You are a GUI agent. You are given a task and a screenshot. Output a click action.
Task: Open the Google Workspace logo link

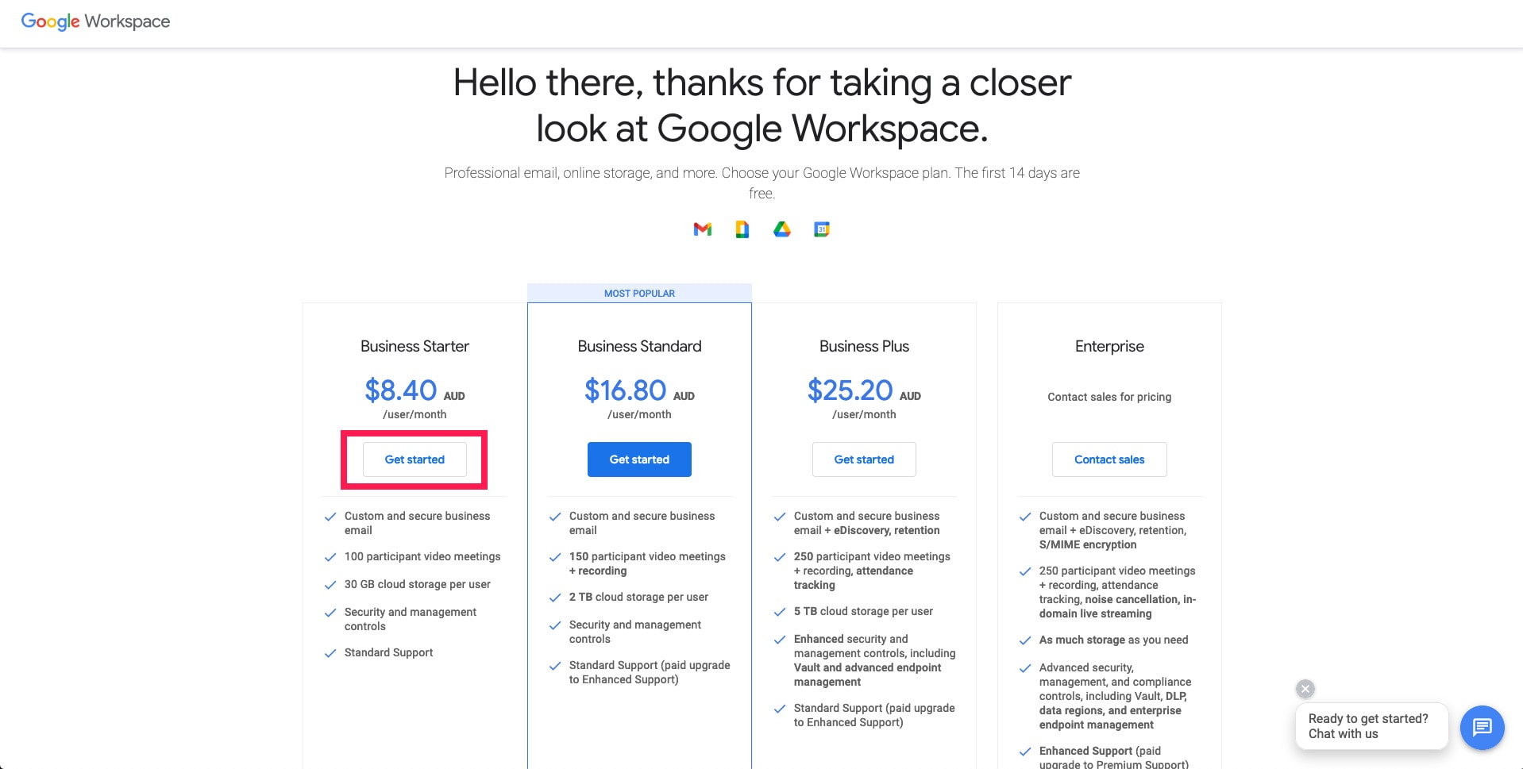pos(95,21)
